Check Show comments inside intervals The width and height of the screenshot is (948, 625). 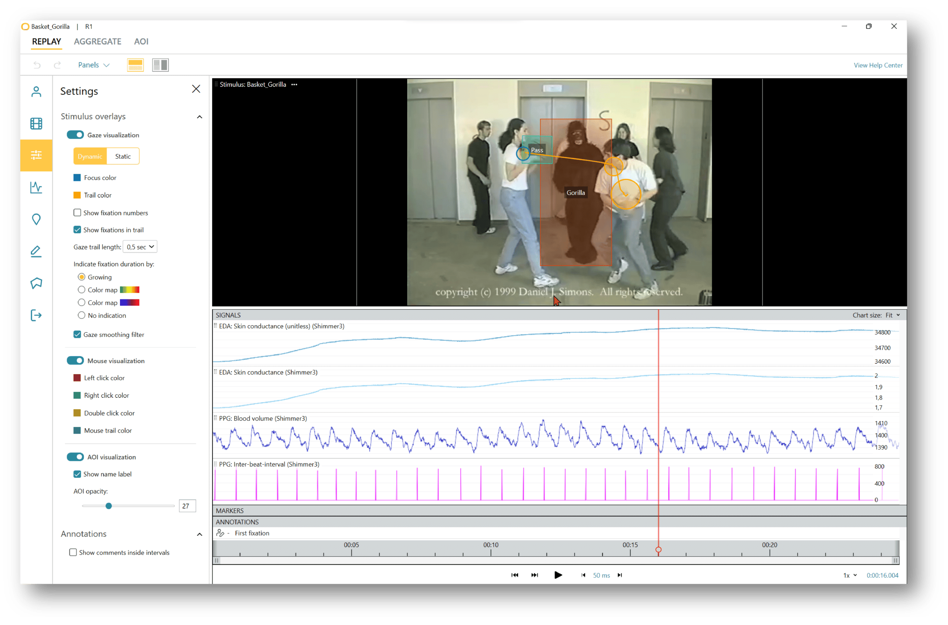(73, 552)
